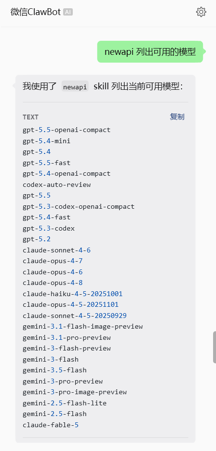Click the gemini-3.1-flash-image-preview line
Screen dimensions: 216x451
(83, 326)
